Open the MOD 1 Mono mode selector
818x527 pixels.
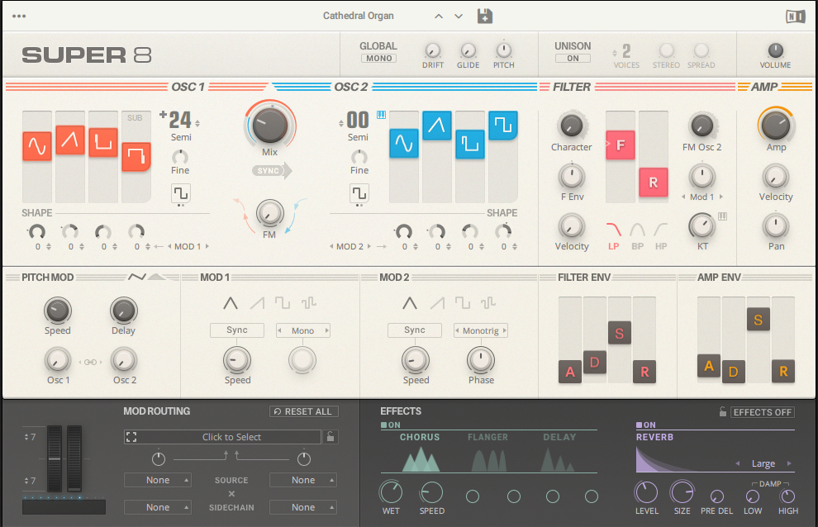click(x=303, y=330)
